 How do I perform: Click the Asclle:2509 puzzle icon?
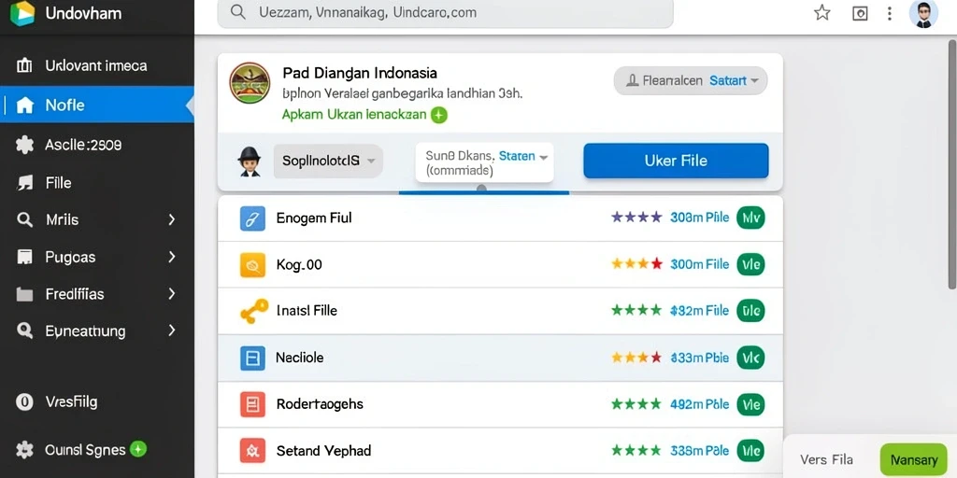24,145
